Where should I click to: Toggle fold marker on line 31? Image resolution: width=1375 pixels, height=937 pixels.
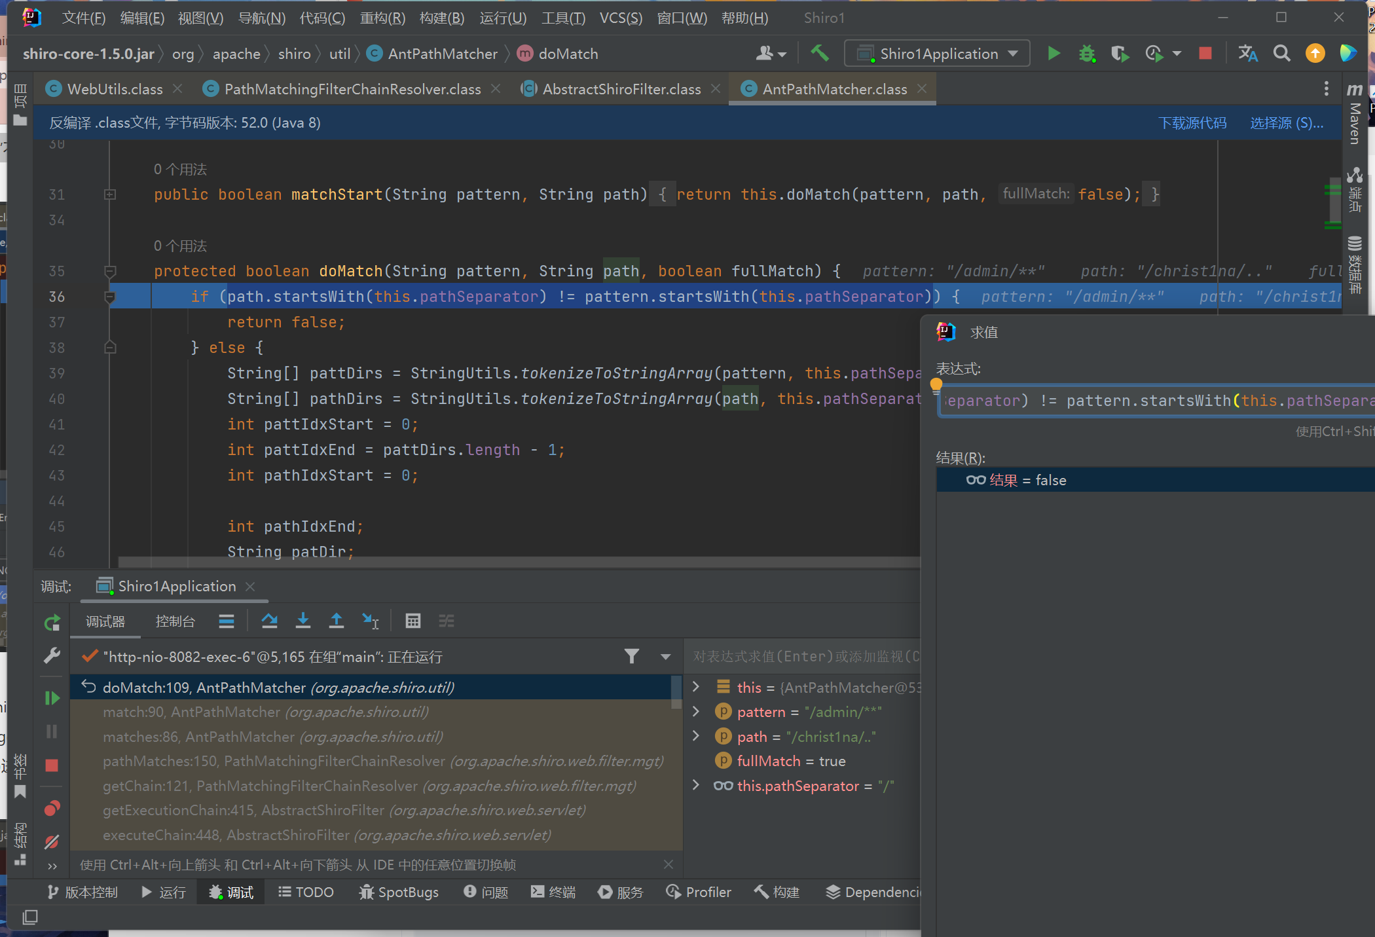(x=110, y=194)
